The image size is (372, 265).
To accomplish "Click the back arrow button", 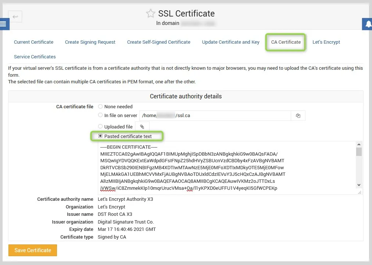I will click(x=15, y=17).
